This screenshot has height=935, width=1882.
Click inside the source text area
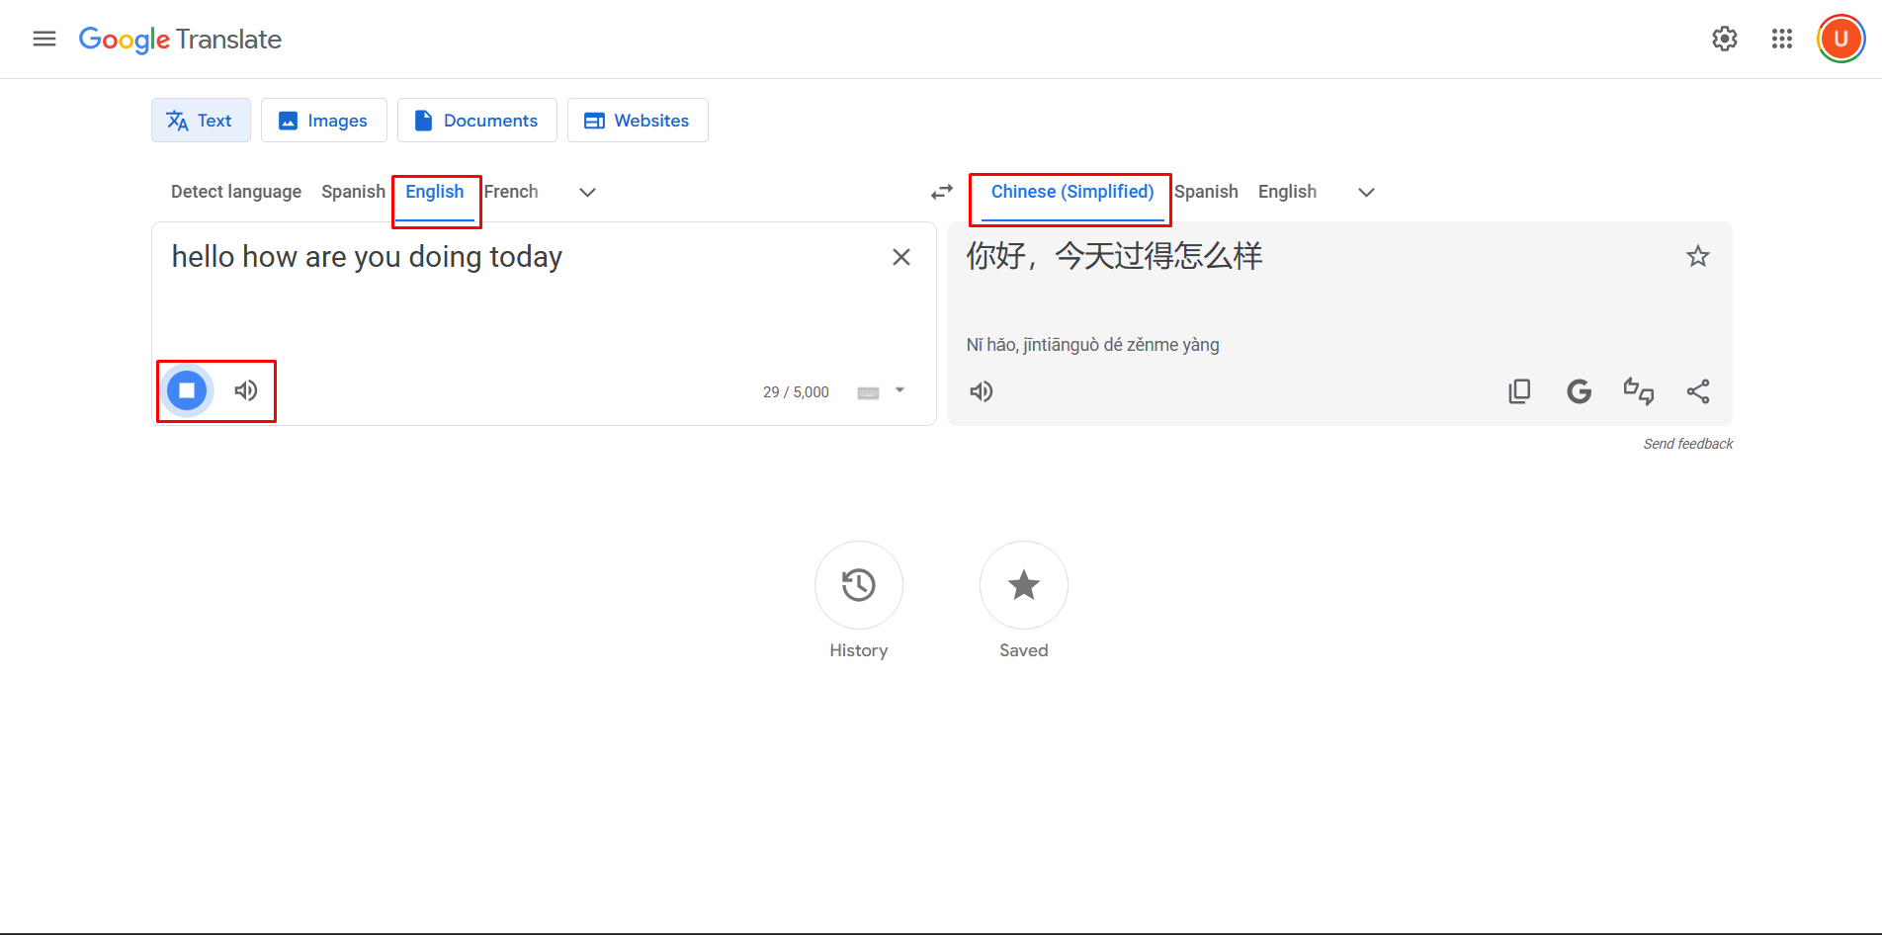[x=494, y=297]
